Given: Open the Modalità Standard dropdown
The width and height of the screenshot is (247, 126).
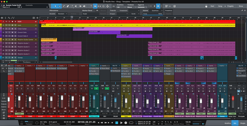Looking at the screenshot, I should 63,14.
